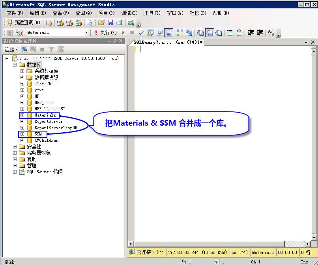Click the Print icon
This screenshot has height=265, width=318.
tap(120, 22)
